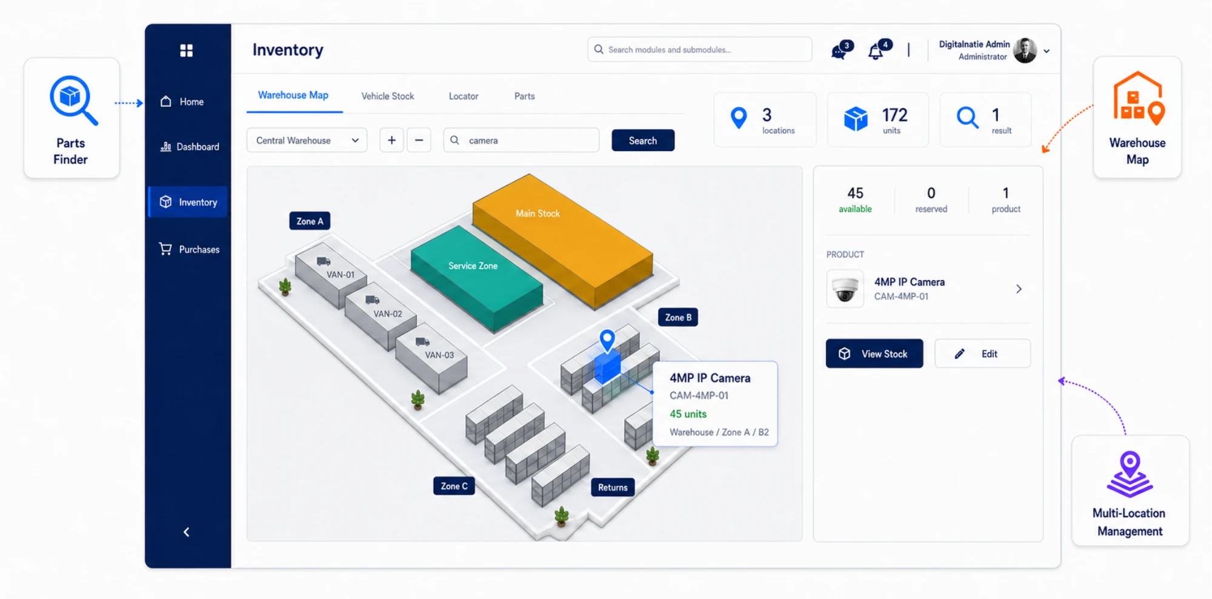Zoom out with the minus button

(419, 140)
